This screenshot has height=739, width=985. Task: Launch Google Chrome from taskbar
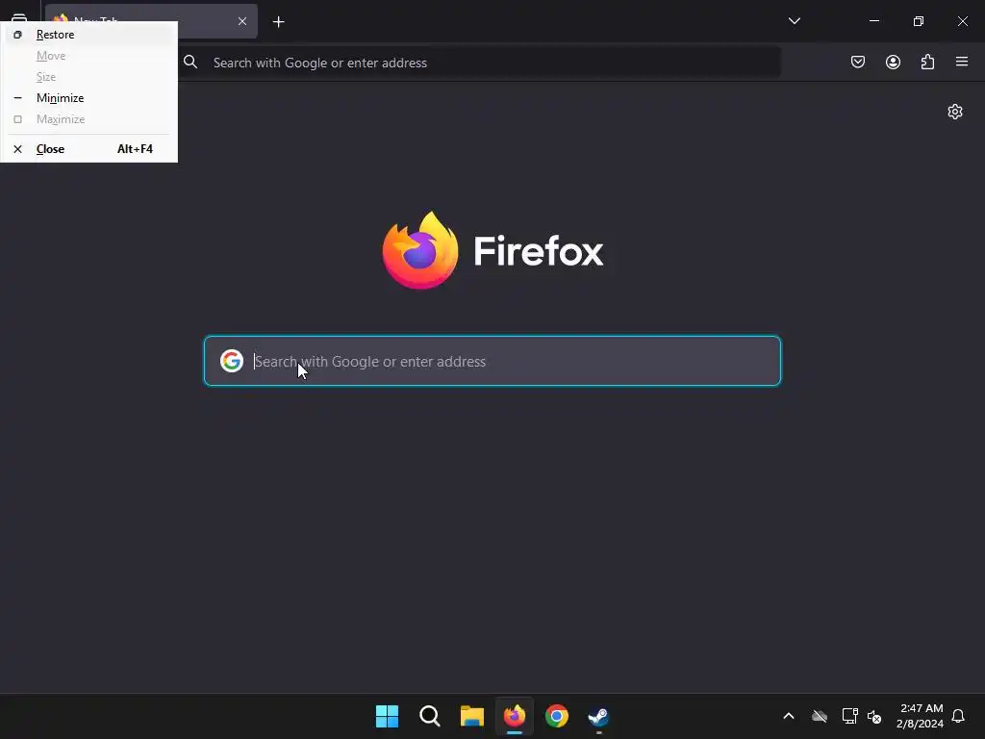pos(557,716)
